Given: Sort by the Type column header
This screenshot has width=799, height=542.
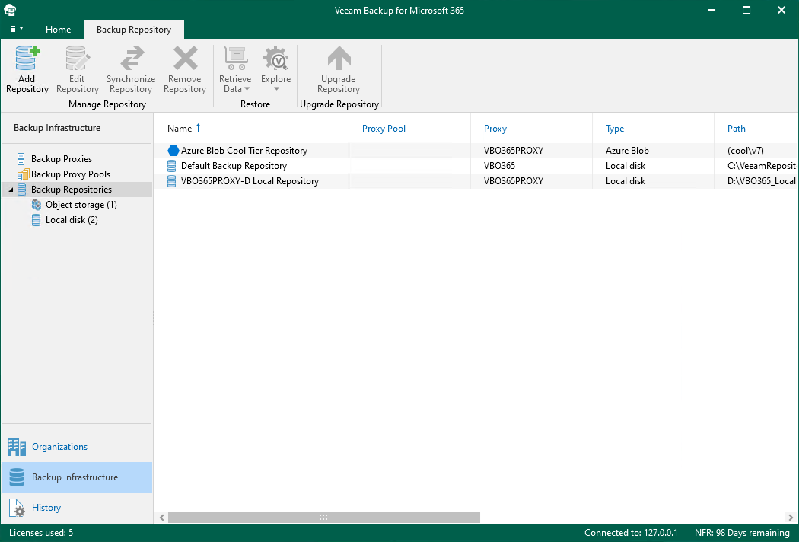Looking at the screenshot, I should 615,129.
